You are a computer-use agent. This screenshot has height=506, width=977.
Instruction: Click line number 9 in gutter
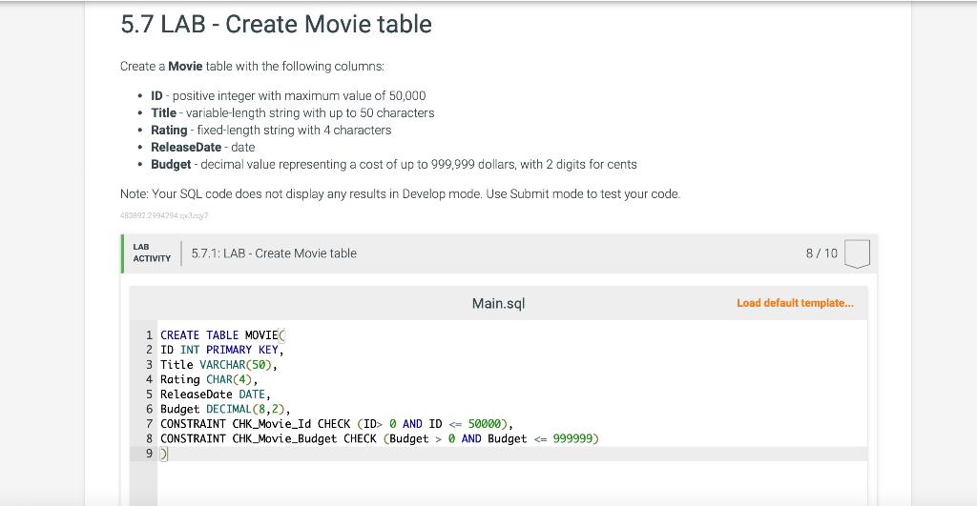tap(149, 454)
